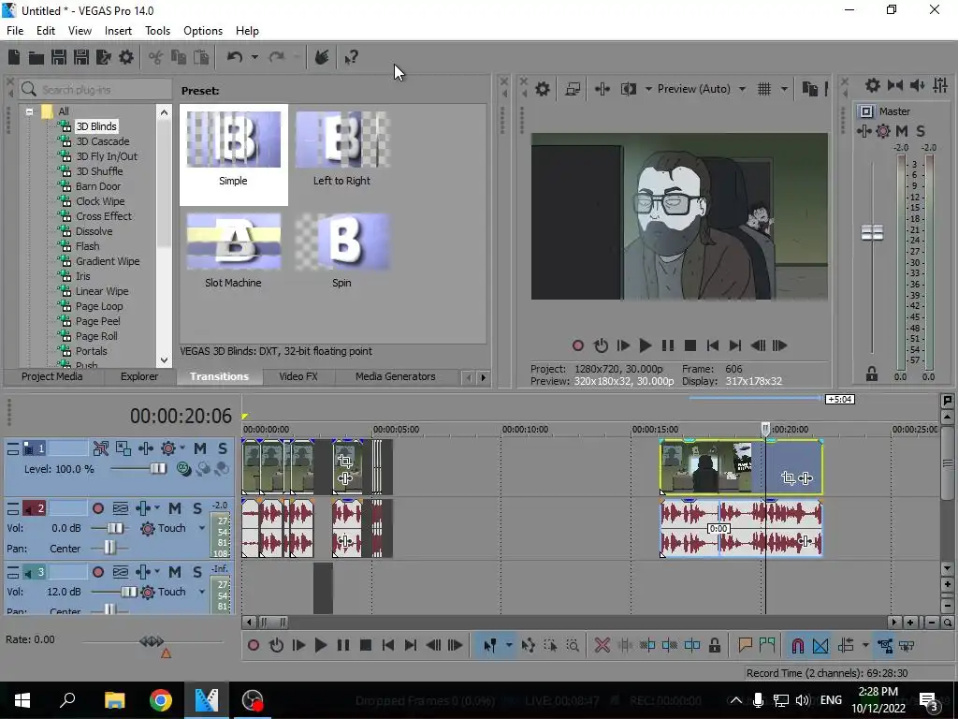Open the Master bus audio properties gear
Screen dimensions: 958x719
(873, 85)
